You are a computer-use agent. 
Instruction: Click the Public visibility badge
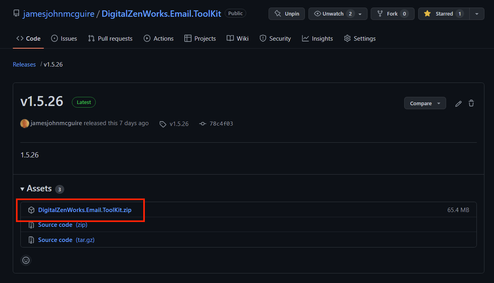pos(235,14)
